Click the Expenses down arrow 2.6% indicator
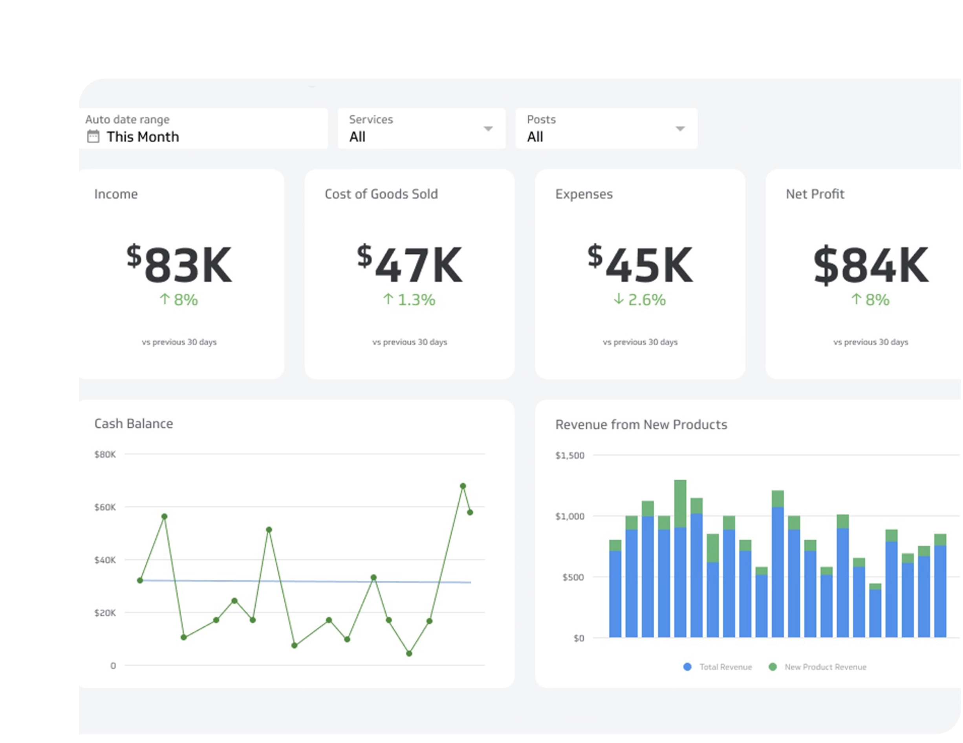This screenshot has width=963, height=743. 639,299
